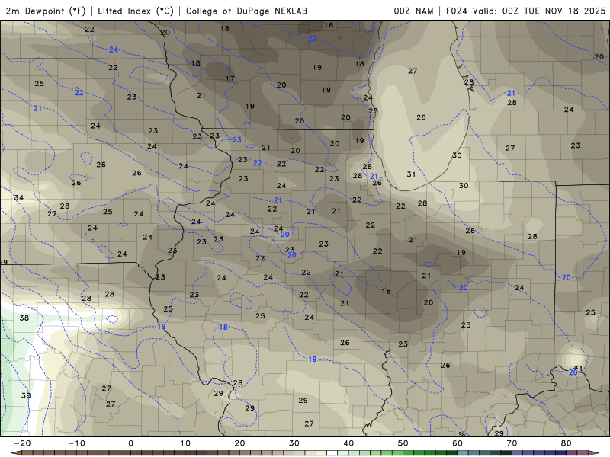The width and height of the screenshot is (610, 457).
Task: Click the '50' color scale label
Action: click(x=403, y=443)
